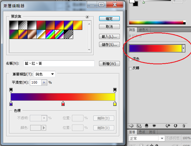Toggle adjustment layer visibility eye icon
Screen dimensions: 191x146
(x=154, y=126)
